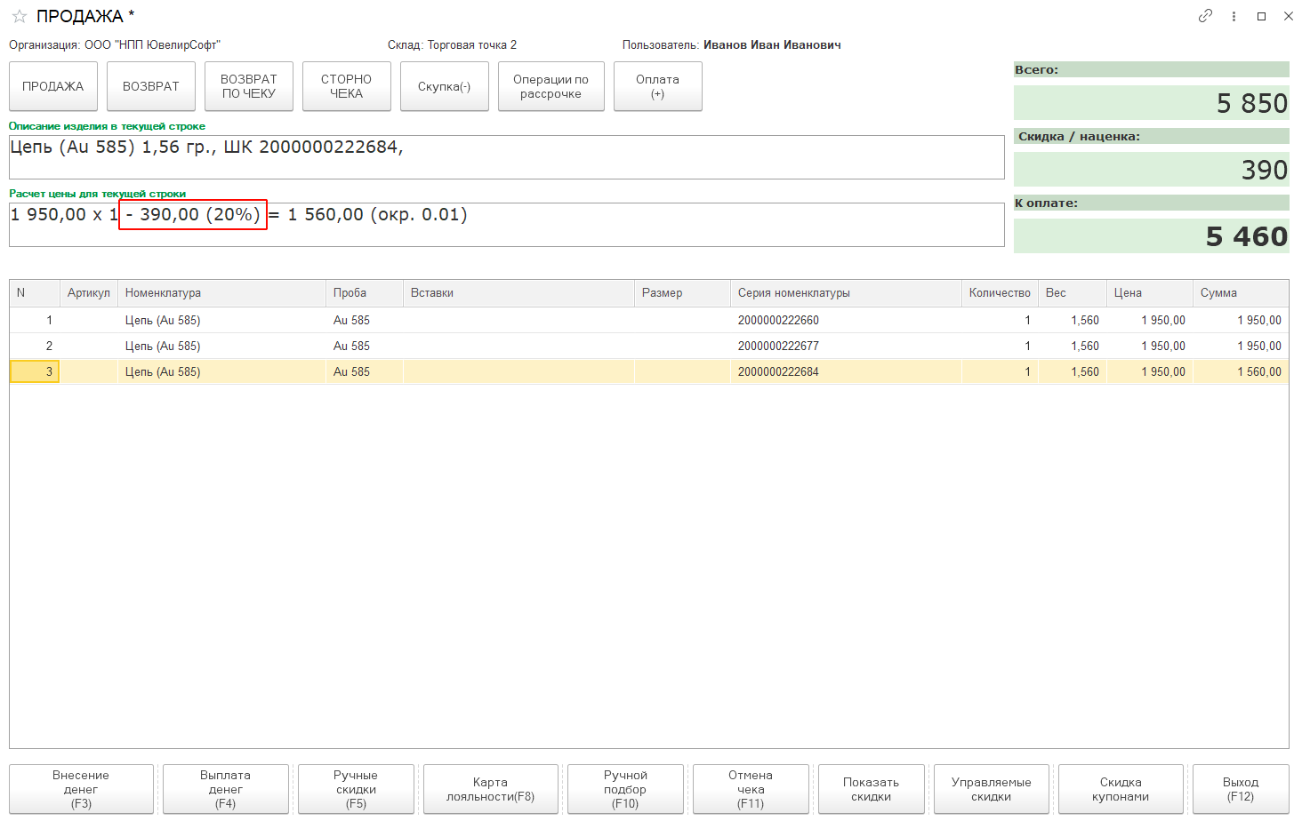
Task: Click the ПРОДАЖА button
Action: [x=53, y=86]
